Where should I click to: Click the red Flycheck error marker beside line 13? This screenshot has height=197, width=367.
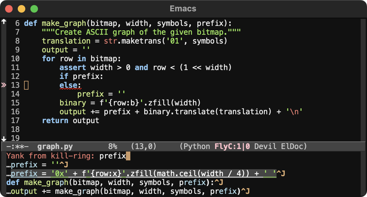pyautogui.click(x=4, y=85)
